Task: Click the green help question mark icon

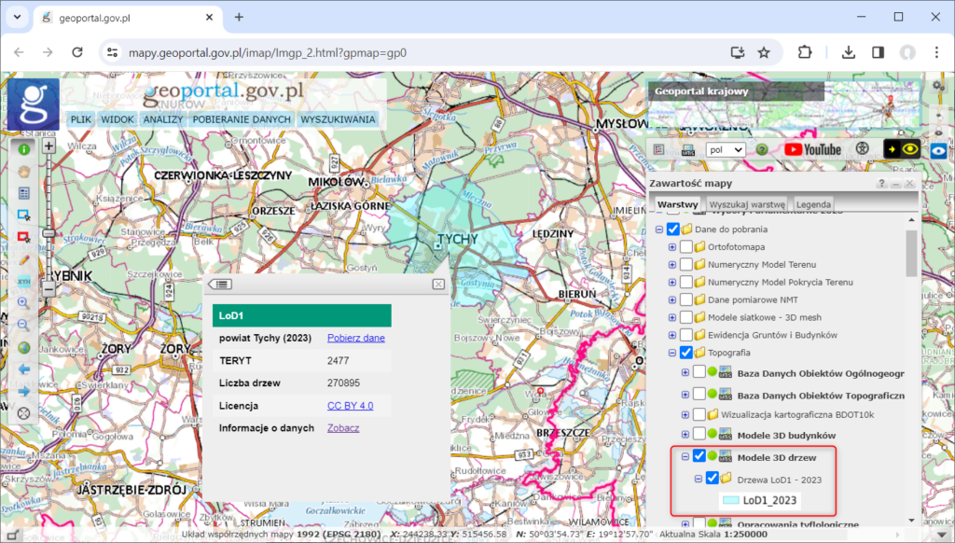Action: click(762, 149)
